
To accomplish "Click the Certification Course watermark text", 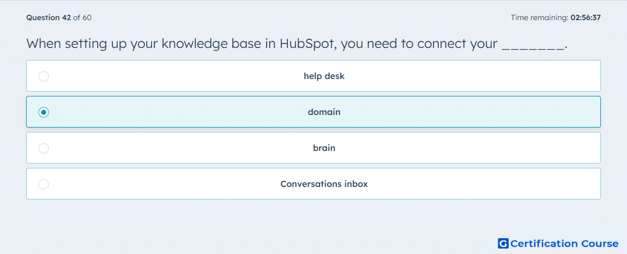I will coord(564,243).
